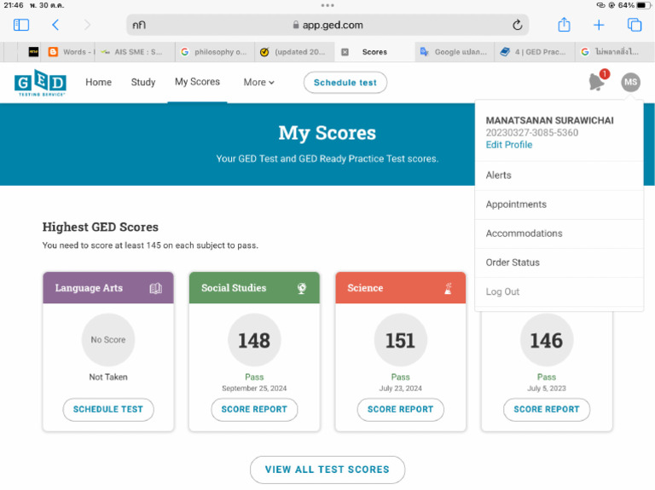Screen dimensions: 655x490
Task: Tap the Safari share icon
Action: pos(564,26)
